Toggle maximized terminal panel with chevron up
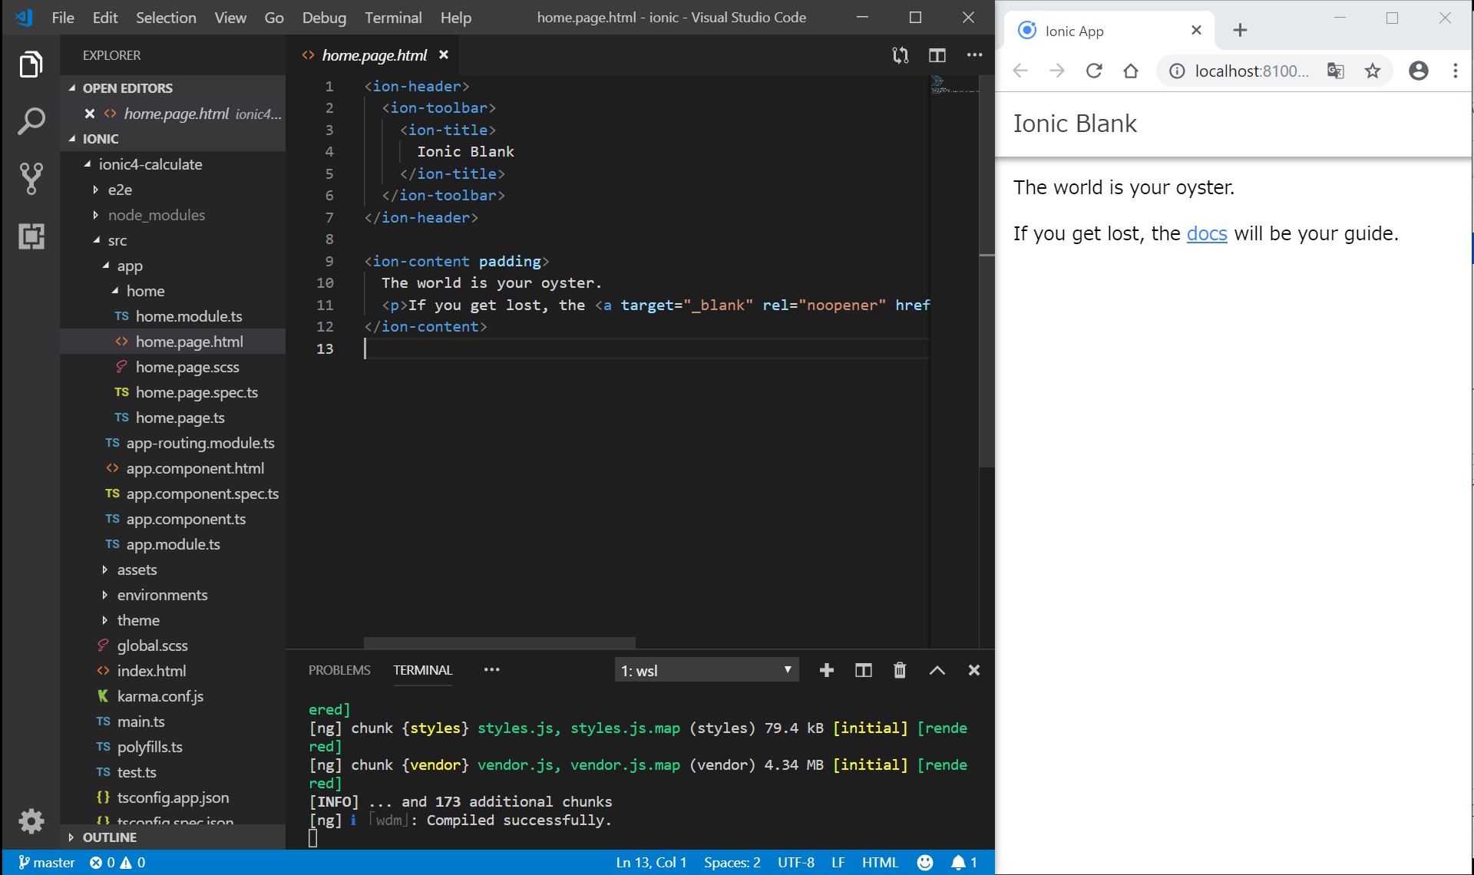1474x875 pixels. (x=937, y=670)
